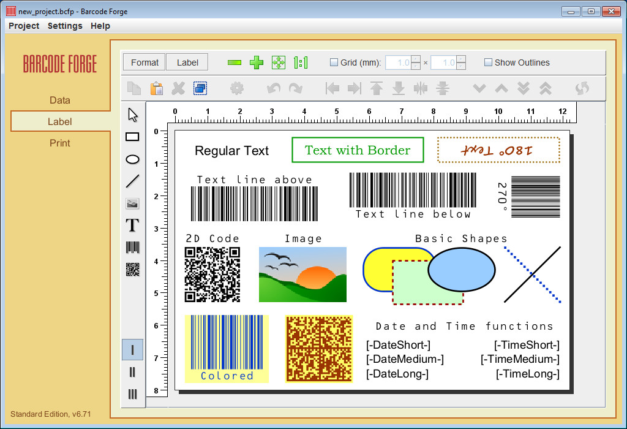The height and width of the screenshot is (429, 627).
Task: Select the arrow pointer tool
Action: point(133,115)
